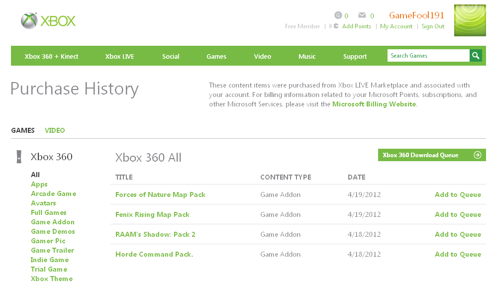Screen dimensions: 493x287
Task: Click the Search Games input field
Action: coord(428,56)
